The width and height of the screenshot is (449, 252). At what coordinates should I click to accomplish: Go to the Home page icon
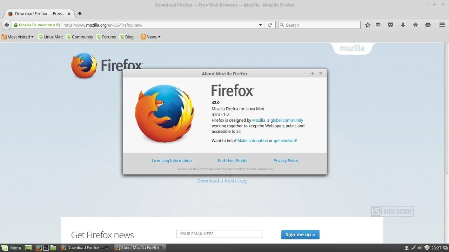415,25
